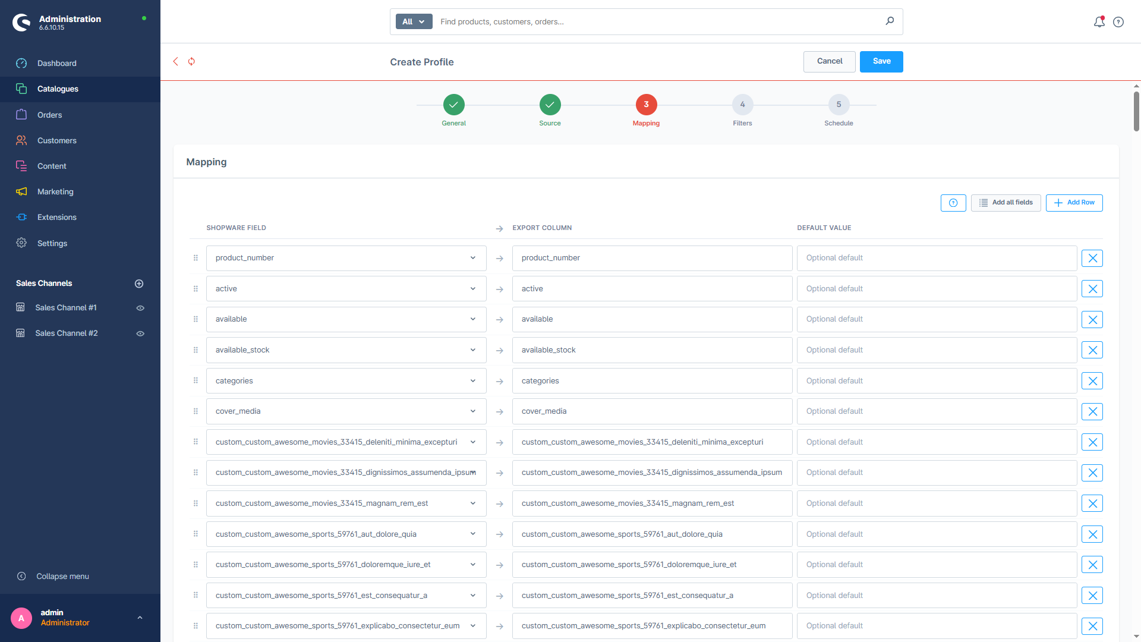Click Add all fields button
Image resolution: width=1141 pixels, height=642 pixels.
1006,203
